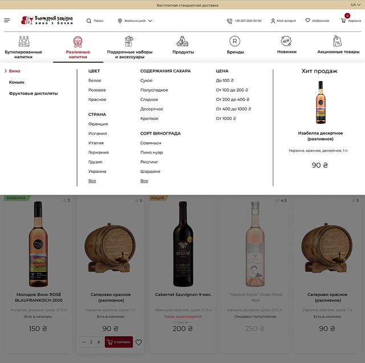Open Акционные товары menu item

point(338,52)
